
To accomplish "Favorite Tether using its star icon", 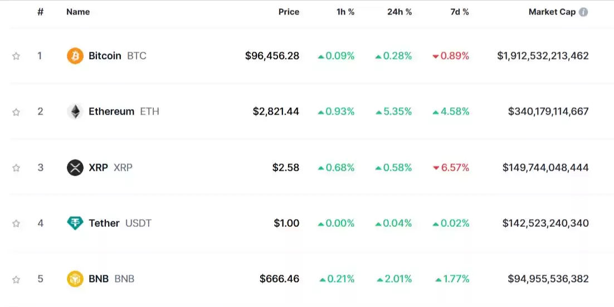I will coord(16,224).
